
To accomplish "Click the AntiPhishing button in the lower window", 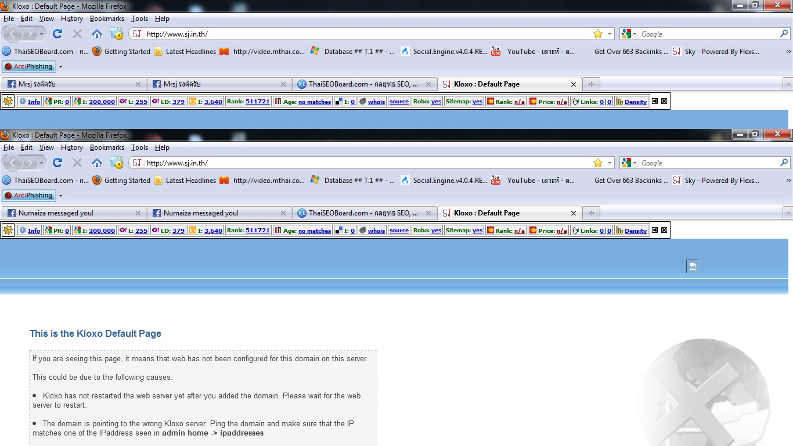I will [x=28, y=196].
